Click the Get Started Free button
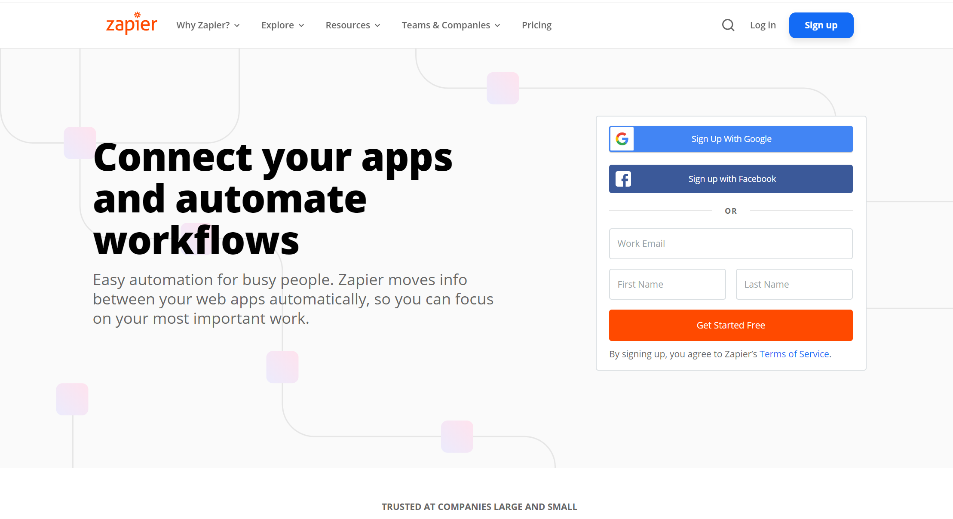This screenshot has width=953, height=519. [731, 326]
